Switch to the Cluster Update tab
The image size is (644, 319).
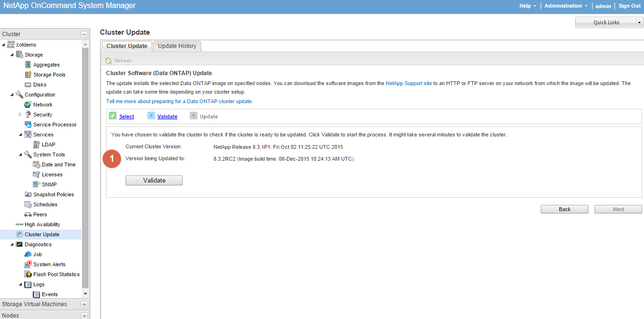(x=127, y=46)
